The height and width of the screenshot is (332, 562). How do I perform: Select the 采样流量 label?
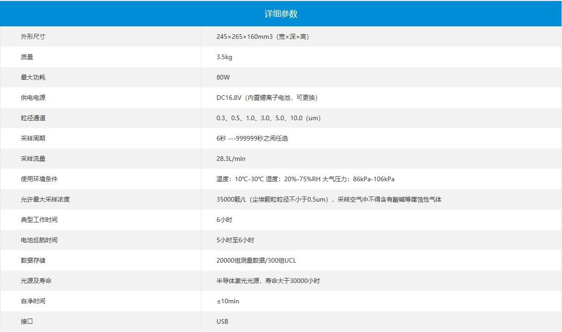33,159
